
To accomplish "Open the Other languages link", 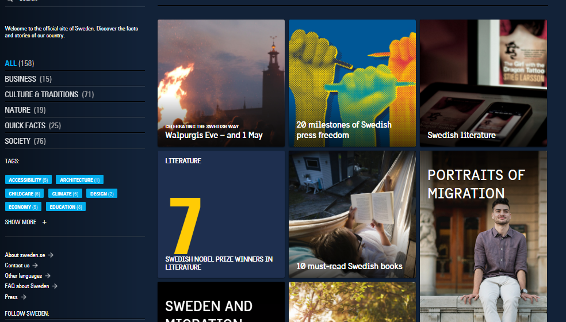I will coord(28,276).
